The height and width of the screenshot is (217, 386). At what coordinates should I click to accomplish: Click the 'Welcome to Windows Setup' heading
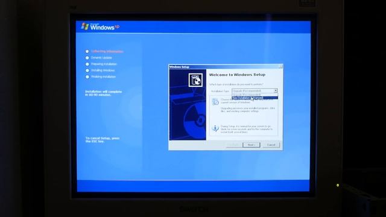(237, 75)
